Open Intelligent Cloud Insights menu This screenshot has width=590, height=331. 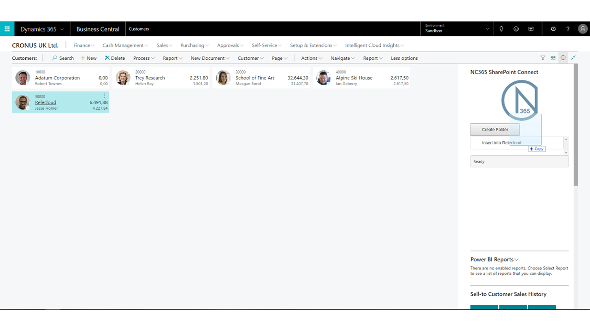(375, 46)
